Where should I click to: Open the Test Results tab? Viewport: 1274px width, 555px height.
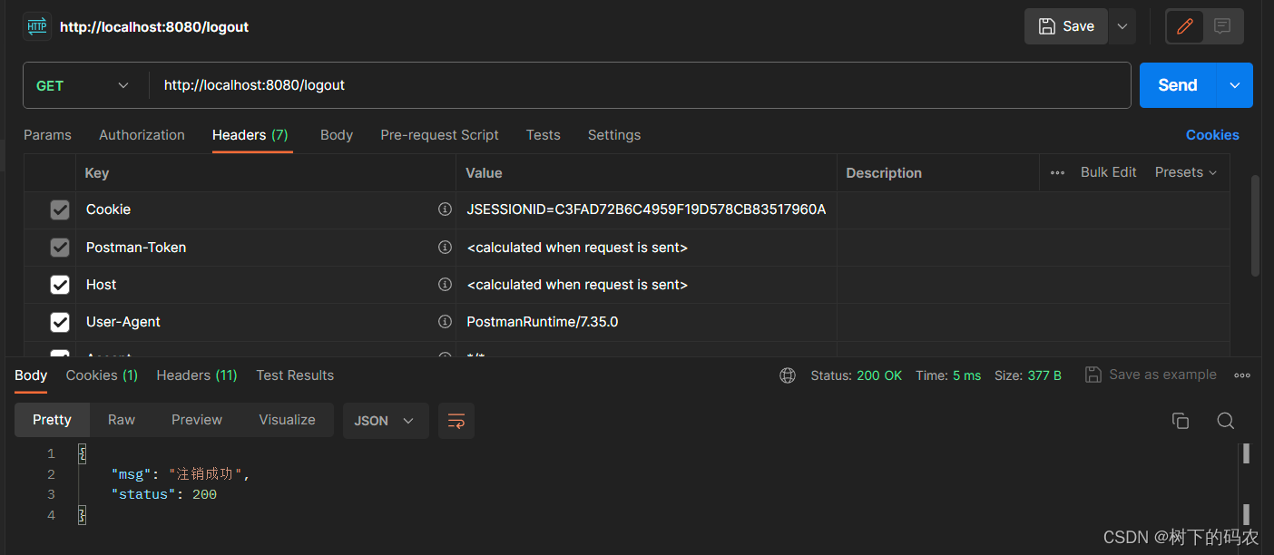point(295,375)
